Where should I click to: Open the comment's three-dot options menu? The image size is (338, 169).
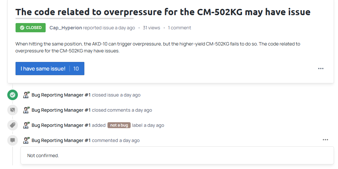point(325,140)
